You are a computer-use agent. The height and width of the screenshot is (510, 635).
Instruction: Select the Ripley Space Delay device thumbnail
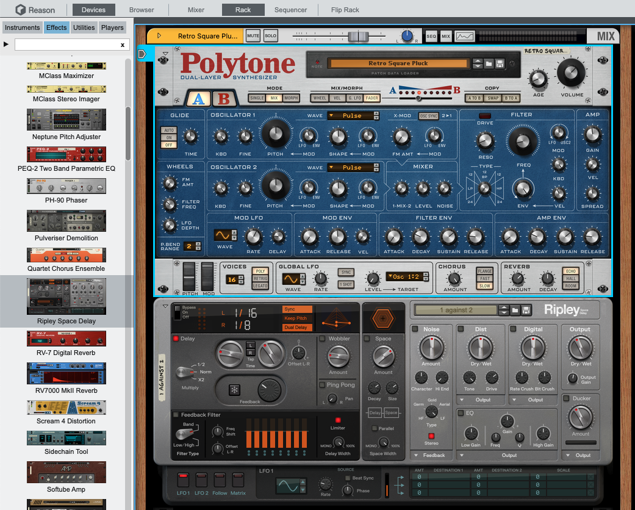tap(66, 296)
